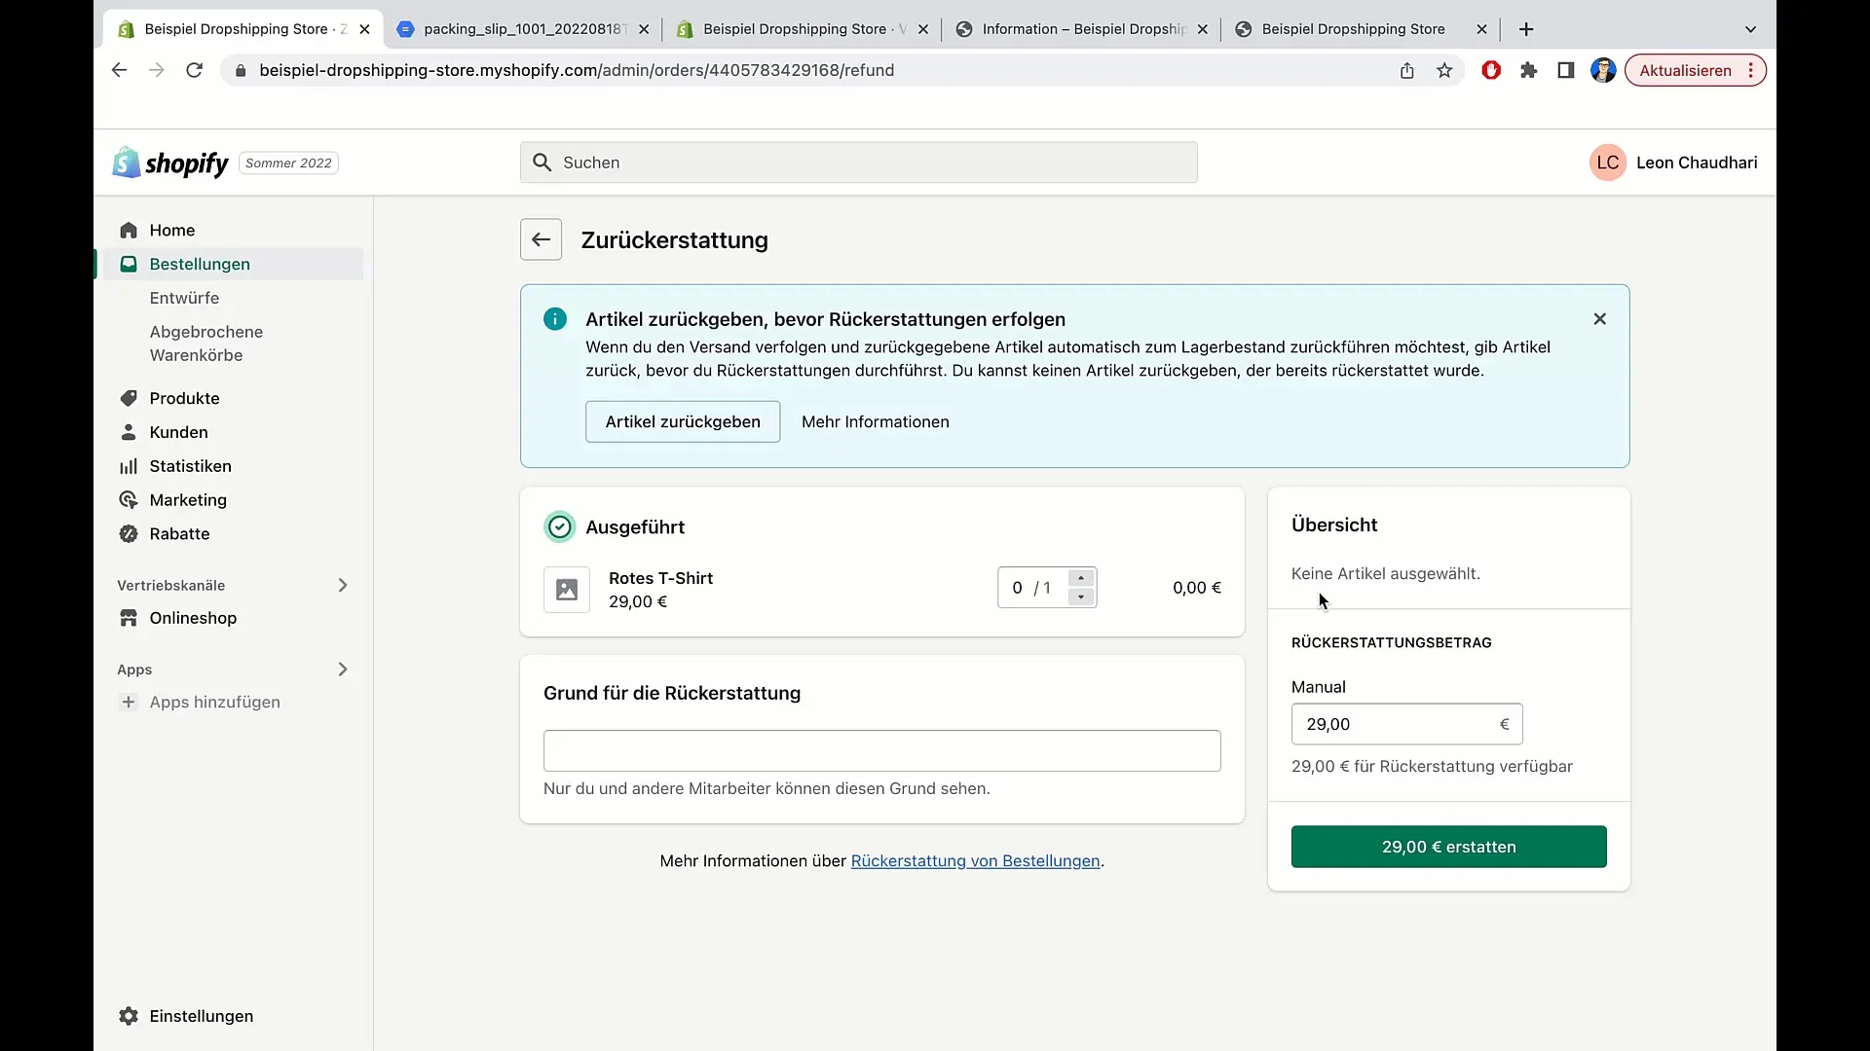Click the Marketing target icon
1870x1051 pixels.
pos(129,500)
